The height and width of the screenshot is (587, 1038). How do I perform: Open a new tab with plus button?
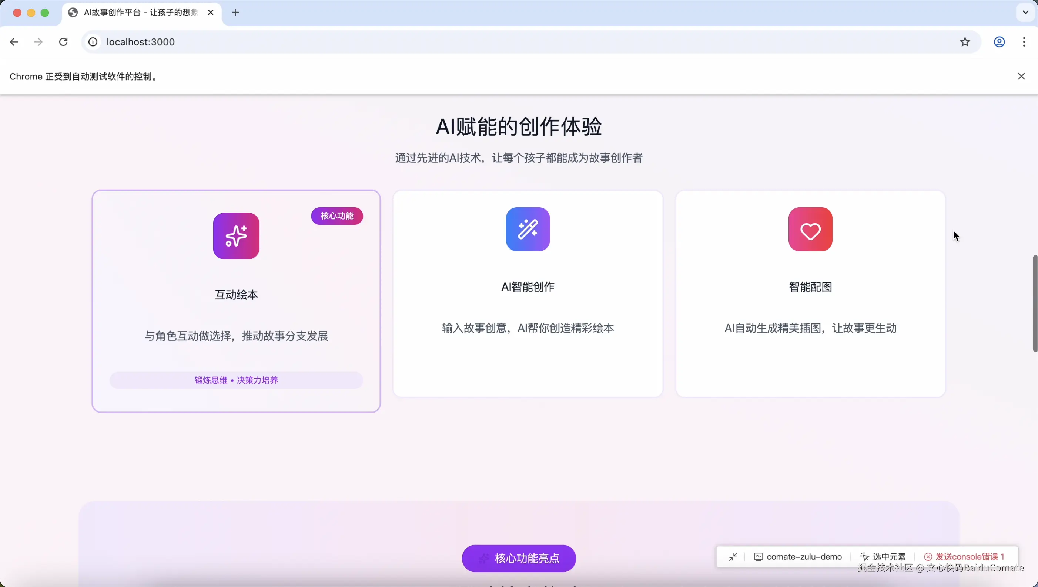click(x=235, y=13)
